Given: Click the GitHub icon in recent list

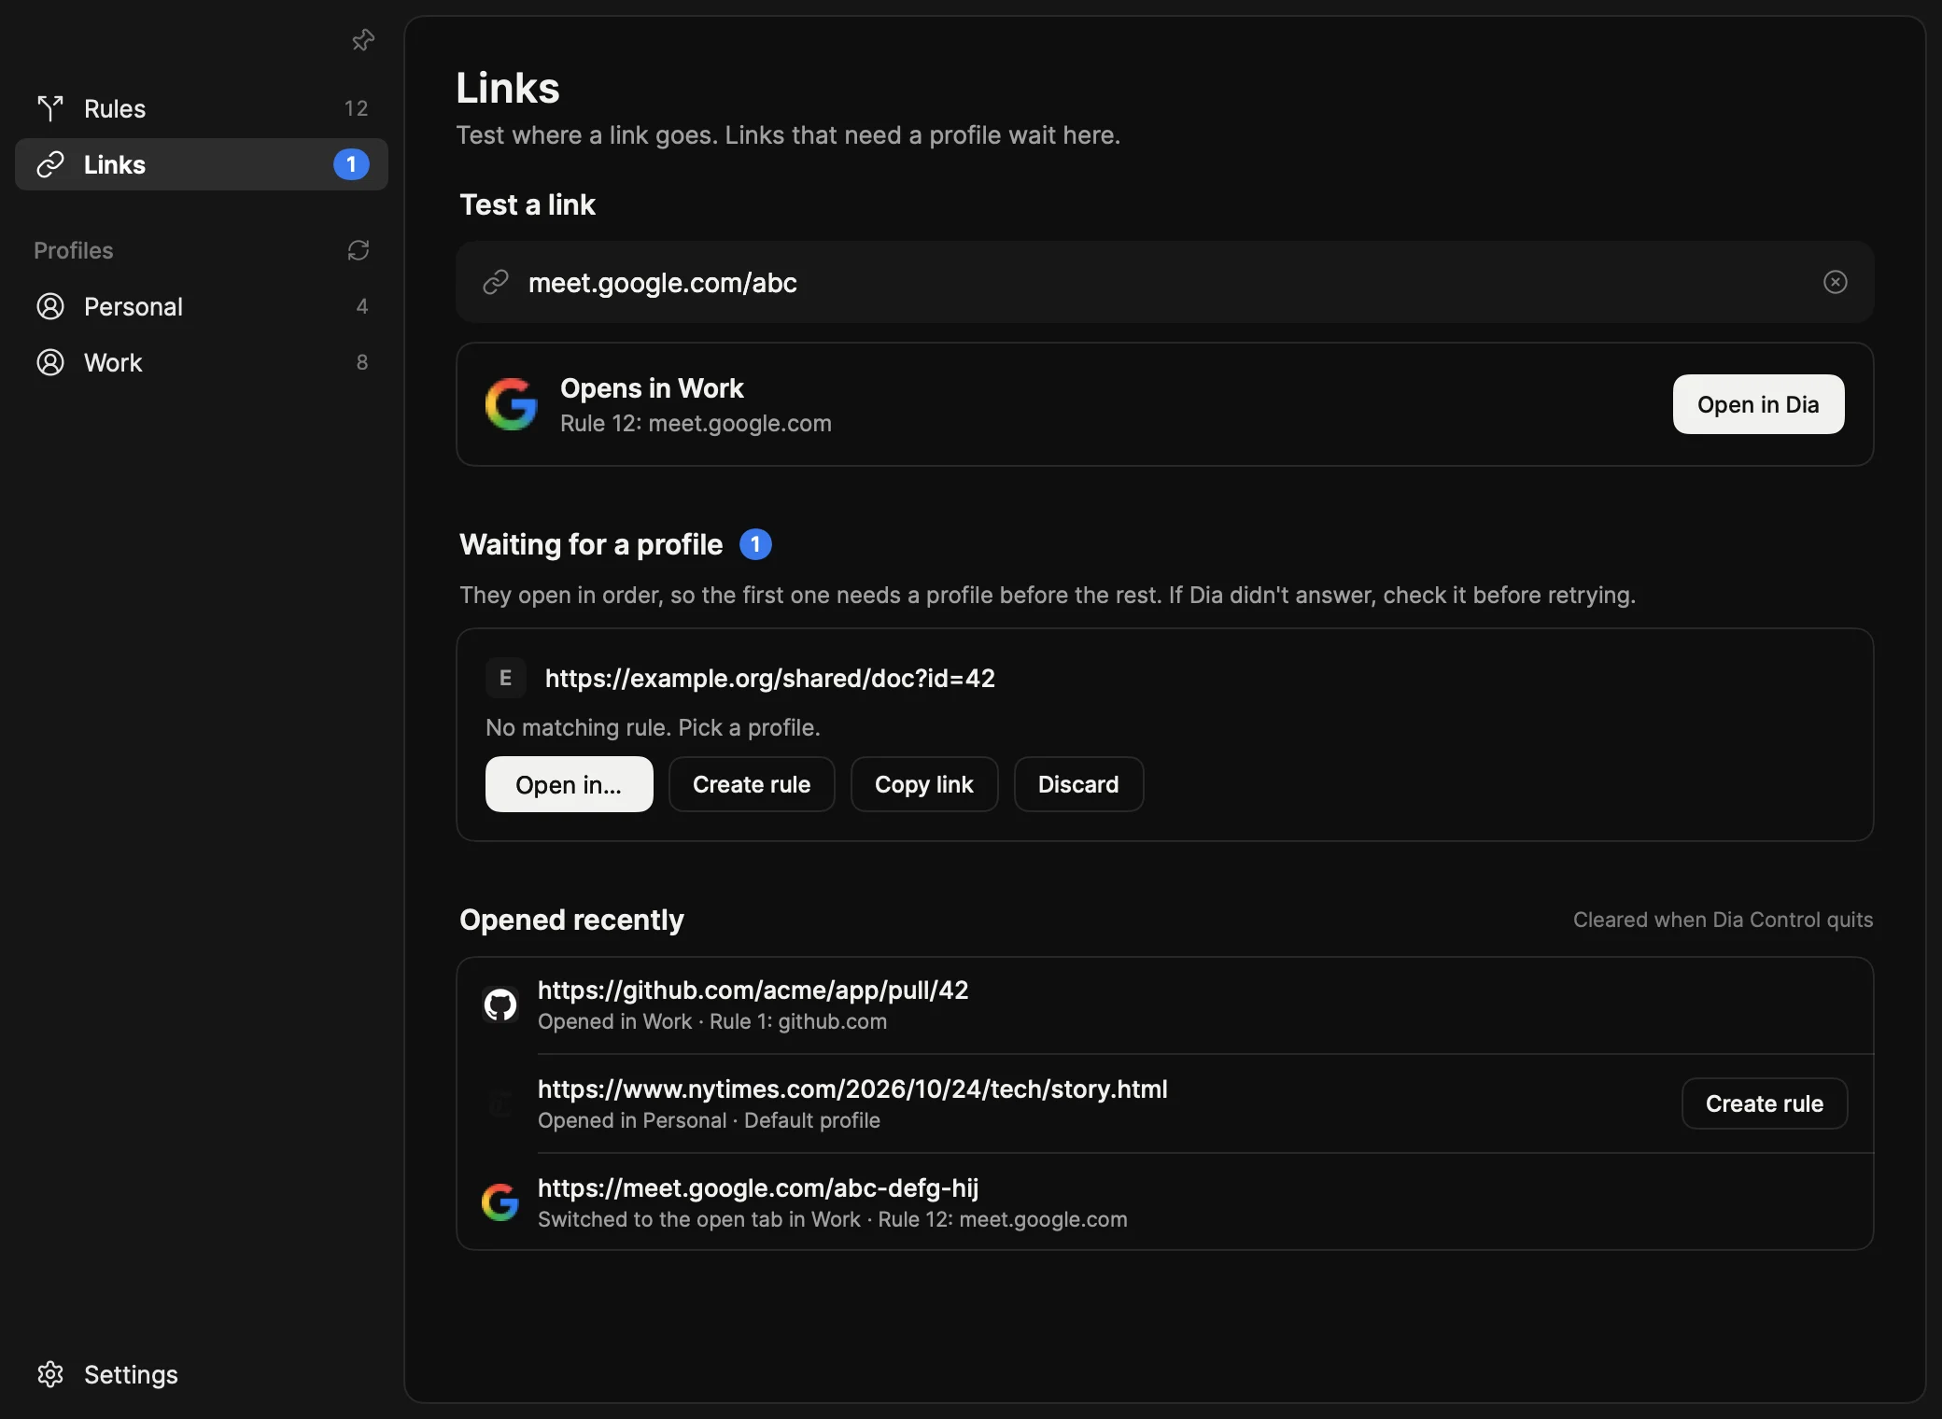Looking at the screenshot, I should 500,1005.
